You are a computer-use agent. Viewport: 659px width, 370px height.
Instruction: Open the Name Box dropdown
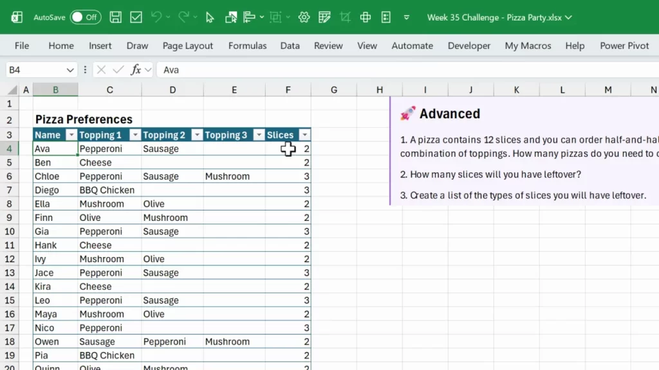tap(71, 69)
